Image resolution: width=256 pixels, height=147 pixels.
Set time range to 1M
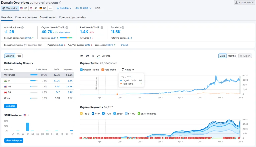(82, 56)
